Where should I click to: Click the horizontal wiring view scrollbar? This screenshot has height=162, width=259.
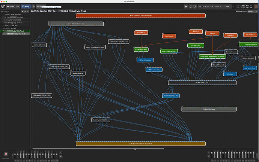point(98,148)
